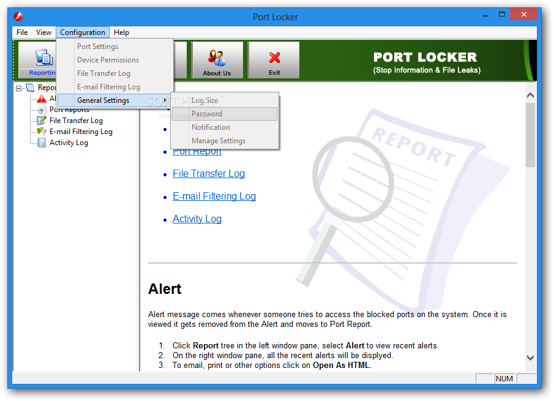The height and width of the screenshot is (401, 554).
Task: Select General Settings menu entry
Action: [114, 100]
